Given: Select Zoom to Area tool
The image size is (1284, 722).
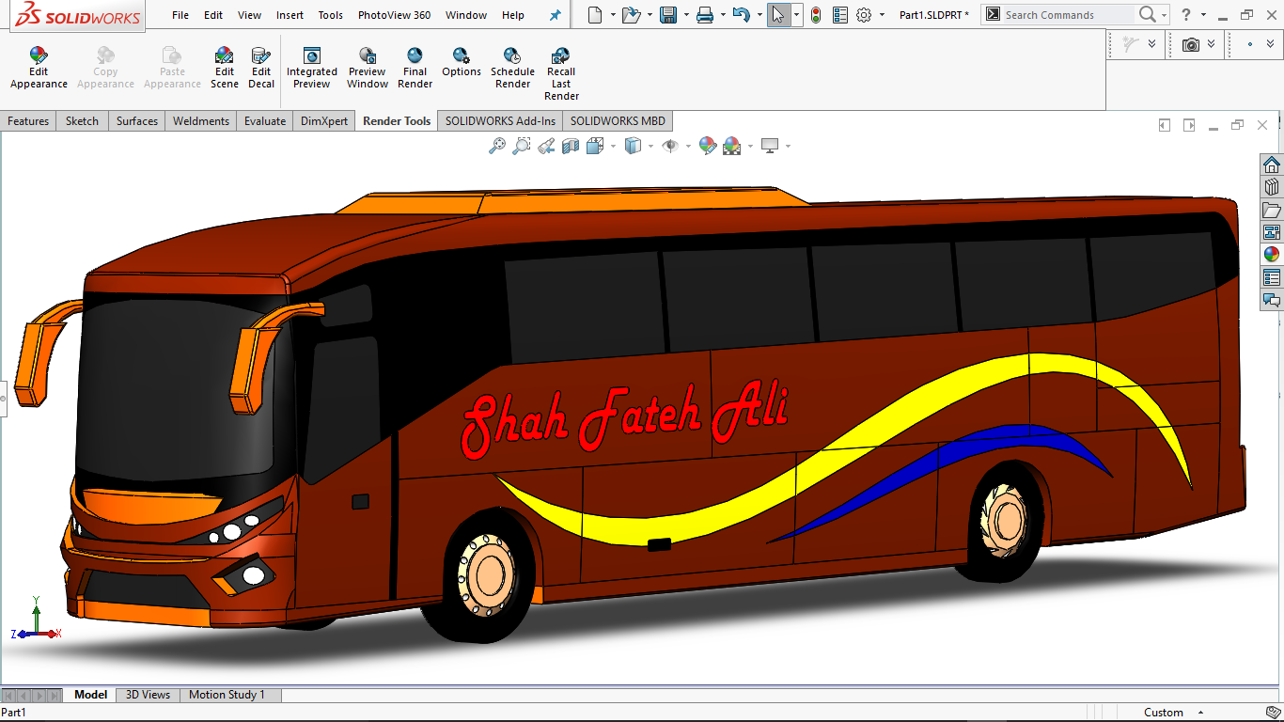Looking at the screenshot, I should tap(522, 146).
